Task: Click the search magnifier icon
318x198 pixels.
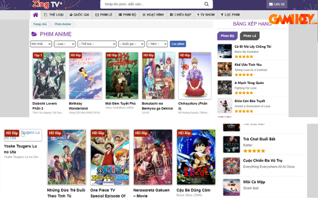Action: pos(206,4)
